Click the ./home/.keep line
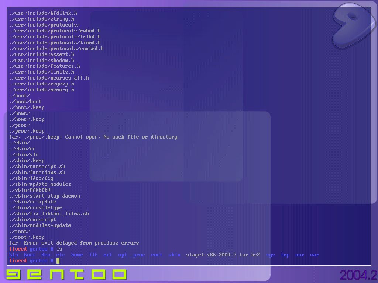Screen dimensions: 378x283 point(27,119)
